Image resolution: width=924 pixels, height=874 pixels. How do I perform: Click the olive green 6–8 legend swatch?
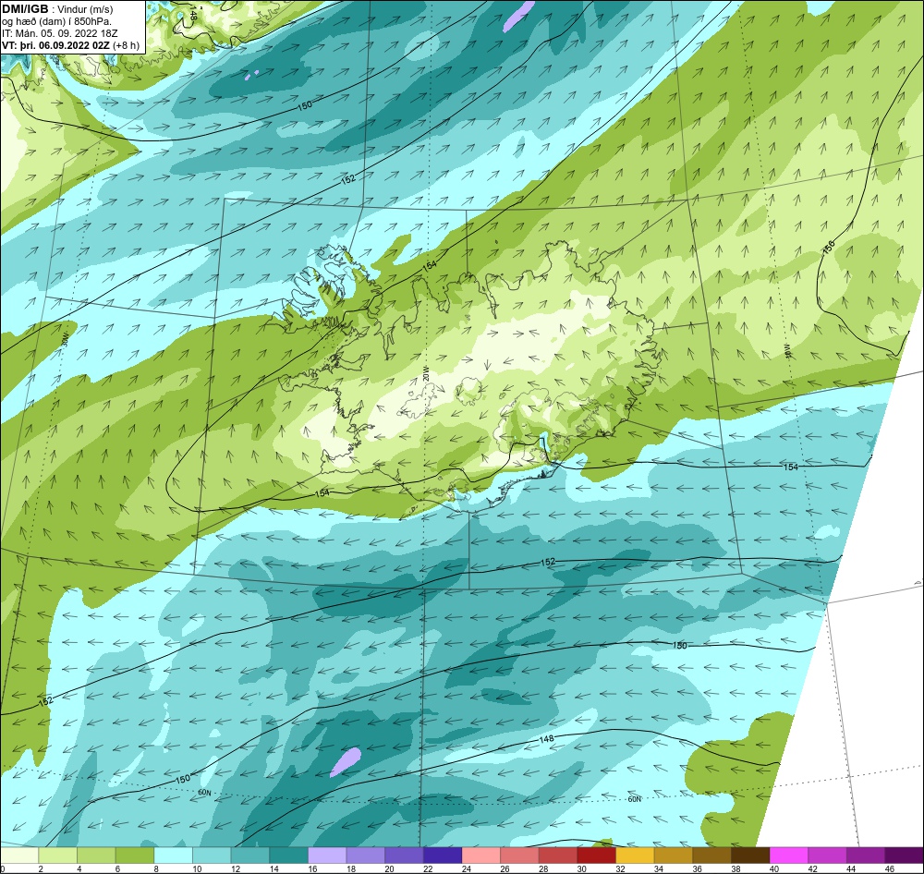coord(135,856)
